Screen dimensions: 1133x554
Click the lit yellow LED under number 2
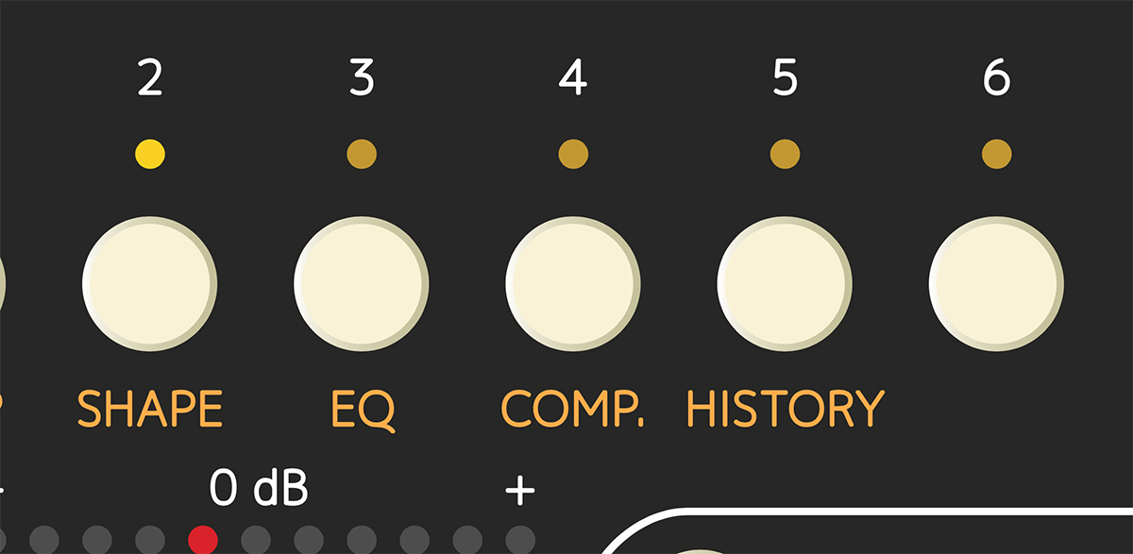coord(150,153)
